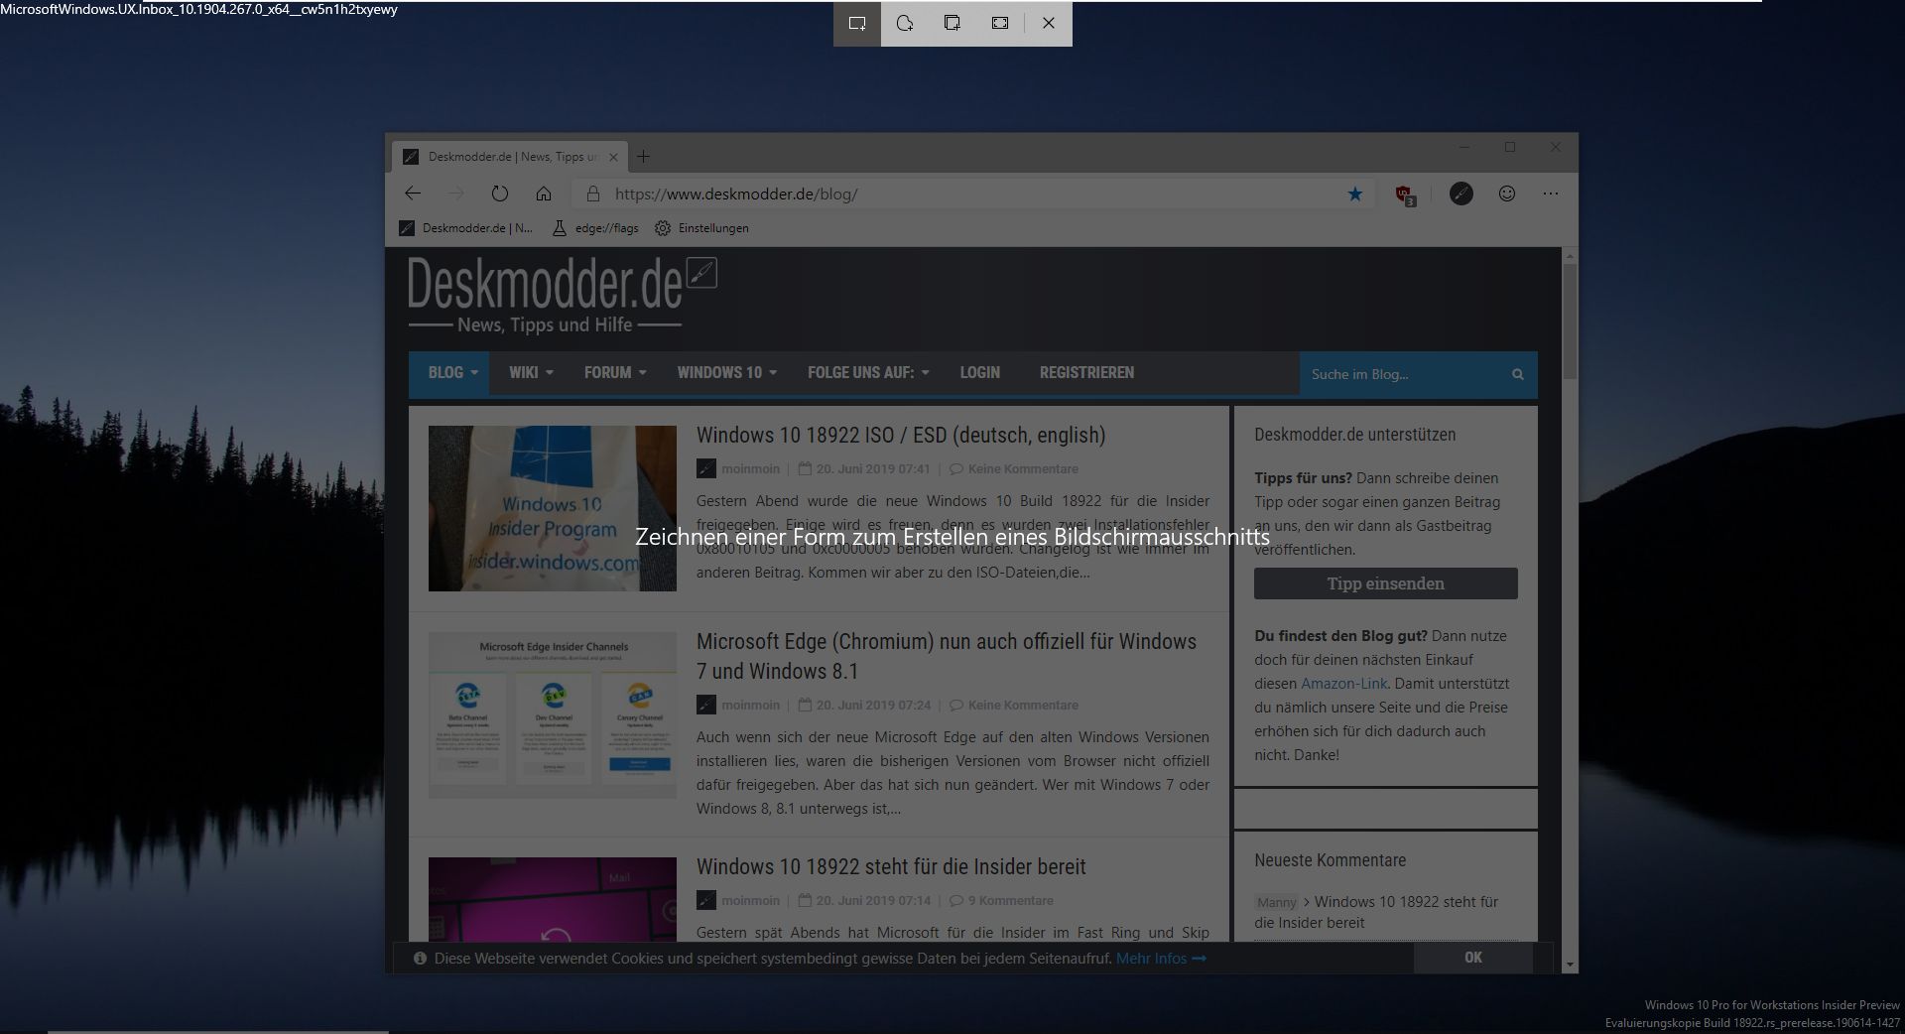Screen dimensions: 1905x1034
Task: Open the Amazon-Link
Action: click(x=1344, y=684)
